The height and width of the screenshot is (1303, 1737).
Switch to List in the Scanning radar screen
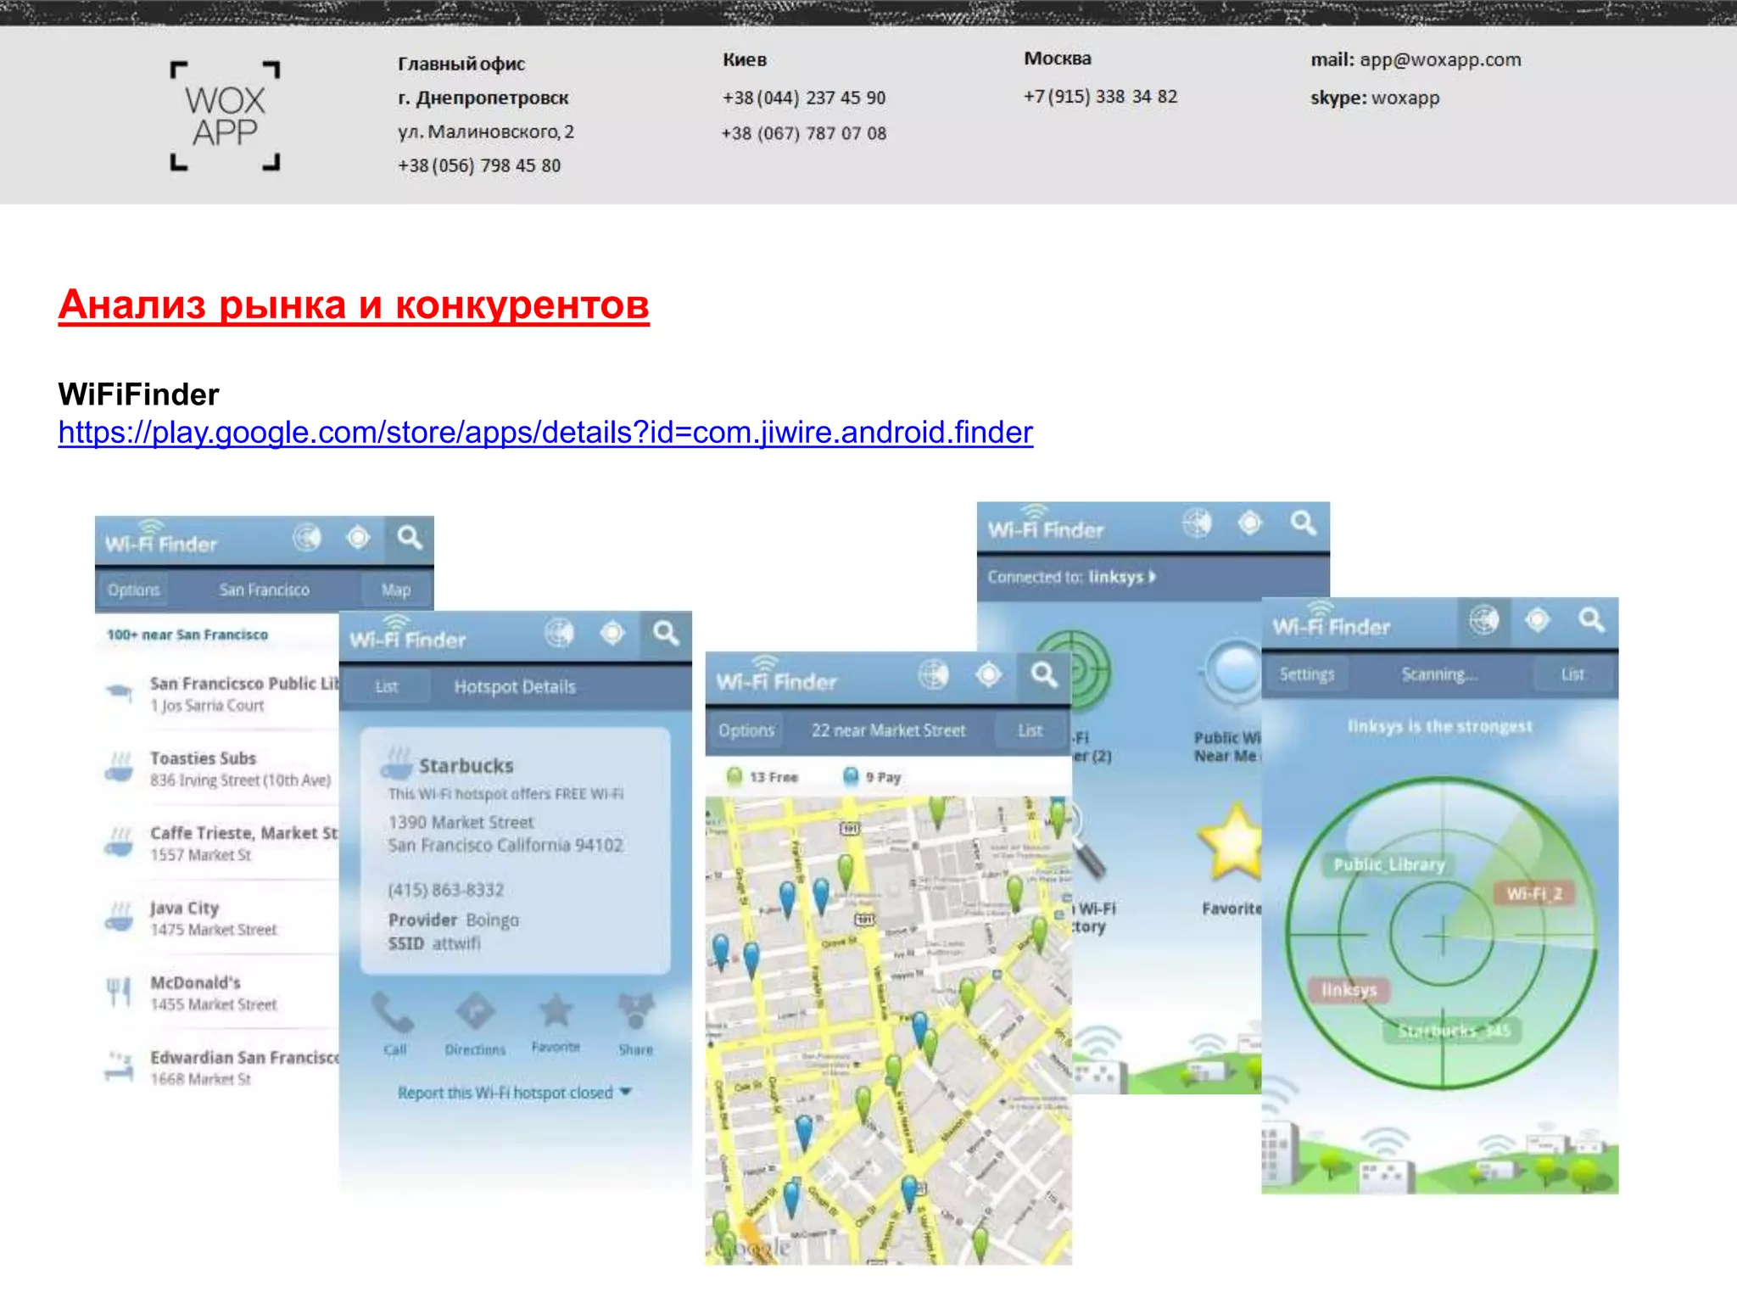point(1573,674)
